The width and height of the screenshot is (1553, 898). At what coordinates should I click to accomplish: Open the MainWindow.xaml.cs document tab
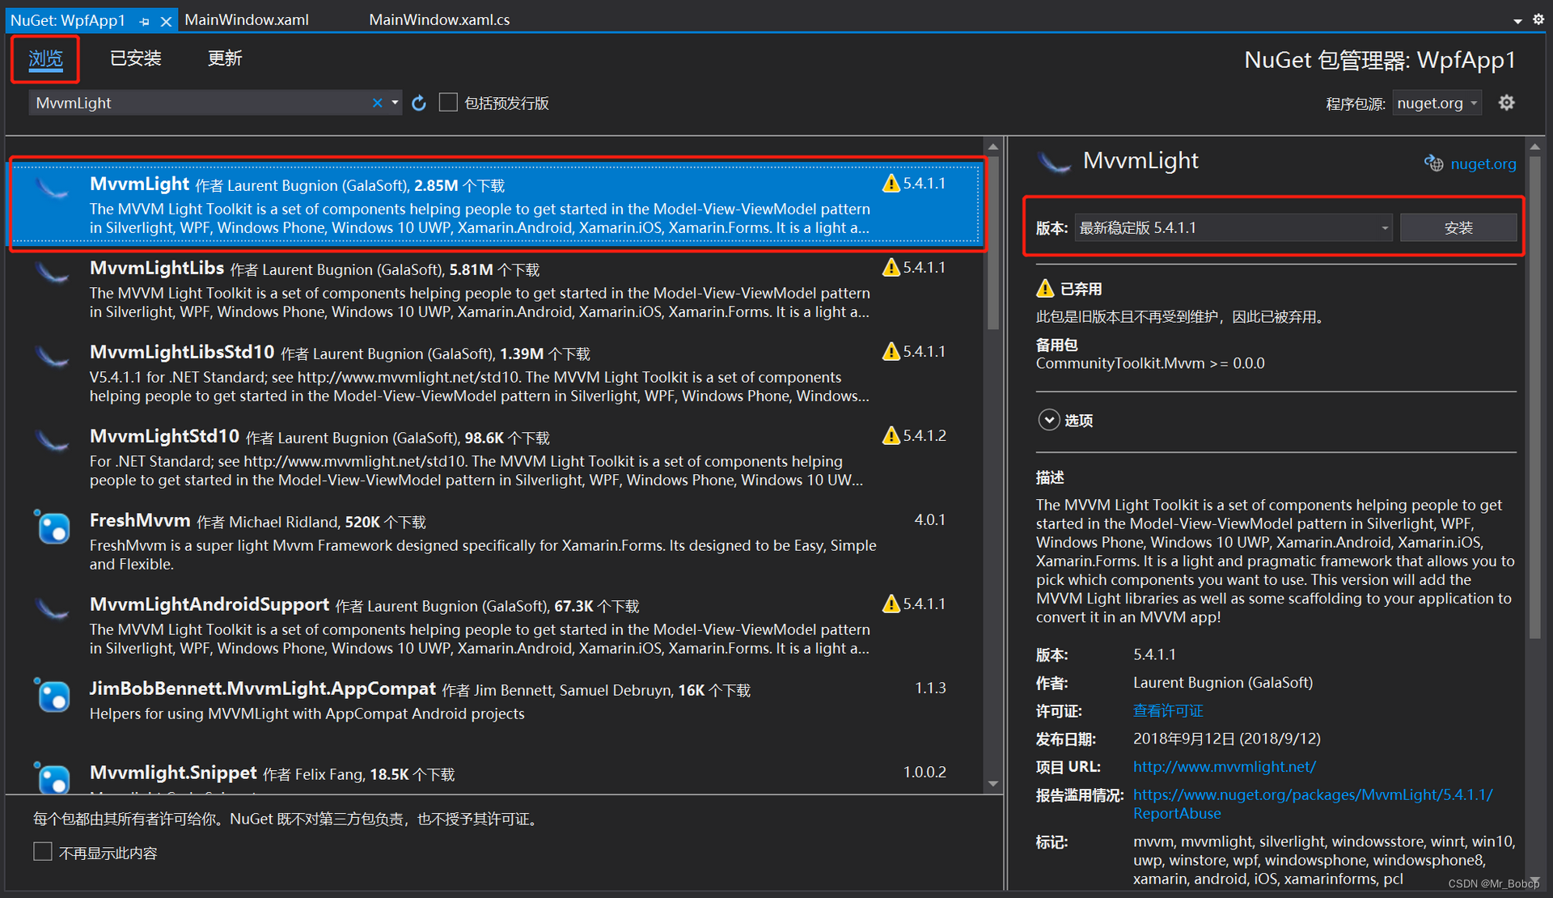pyautogui.click(x=439, y=19)
